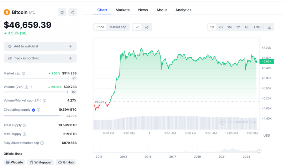Viewport: 284px width, 165px height.
Task: Open the About tab
Action: (162, 10)
